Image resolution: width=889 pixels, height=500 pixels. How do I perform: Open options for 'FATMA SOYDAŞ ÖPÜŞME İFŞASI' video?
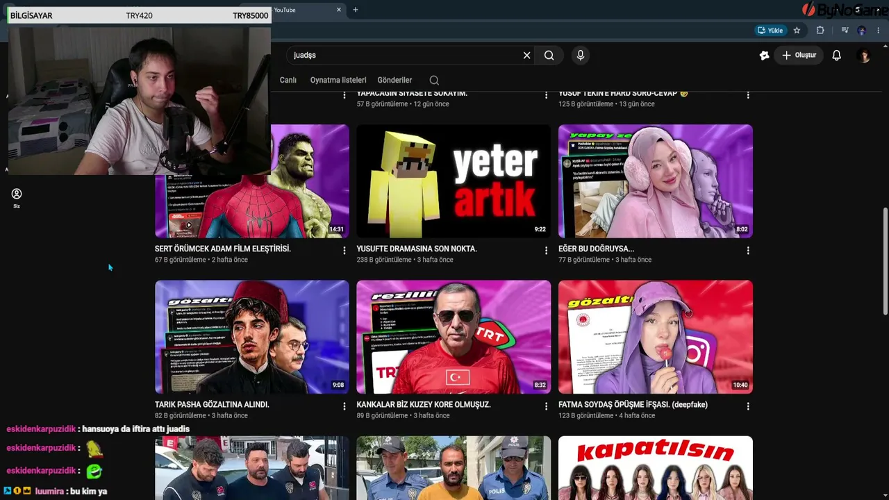pyautogui.click(x=748, y=406)
